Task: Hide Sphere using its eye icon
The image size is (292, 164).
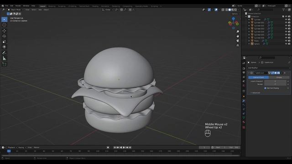Action: [x=286, y=44]
